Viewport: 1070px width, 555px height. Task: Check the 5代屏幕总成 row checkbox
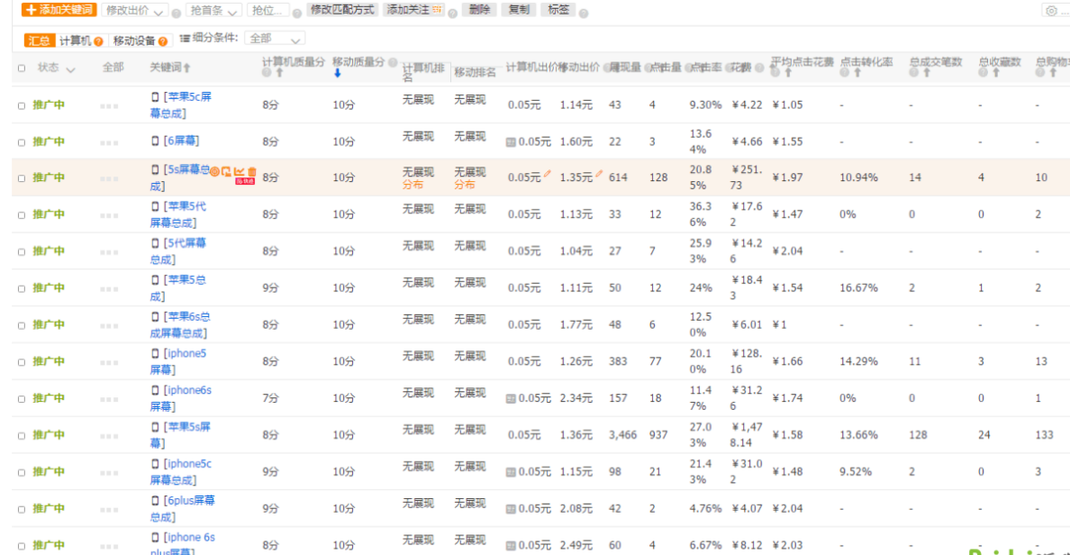coord(21,252)
